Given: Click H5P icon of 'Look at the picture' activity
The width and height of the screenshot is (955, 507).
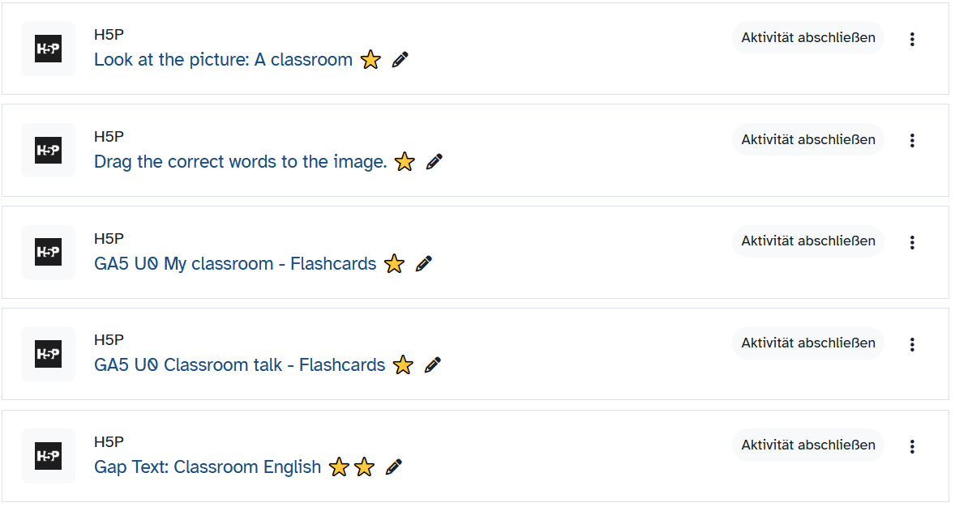Looking at the screenshot, I should pyautogui.click(x=48, y=49).
